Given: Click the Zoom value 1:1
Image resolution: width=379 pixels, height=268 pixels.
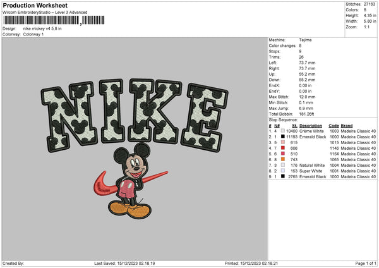Looking at the screenshot, I should [x=366, y=27].
